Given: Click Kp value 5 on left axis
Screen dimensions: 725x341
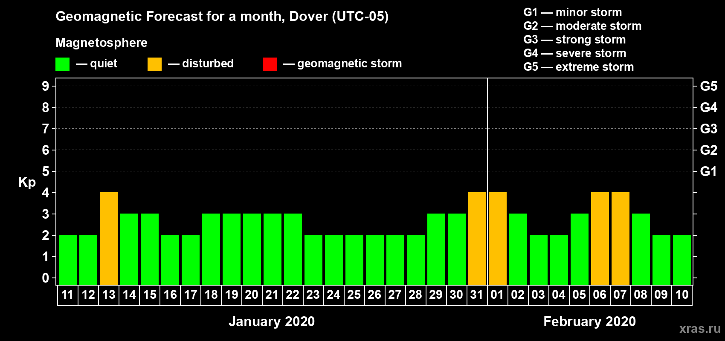Looking at the screenshot, I should 46,171.
